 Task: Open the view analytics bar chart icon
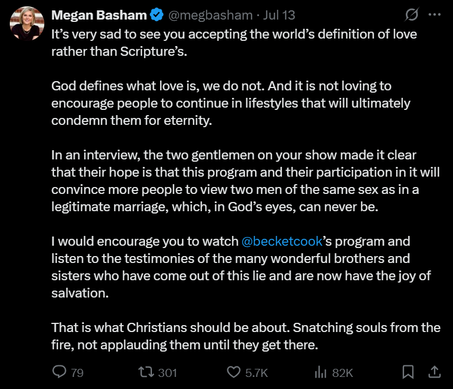(321, 372)
